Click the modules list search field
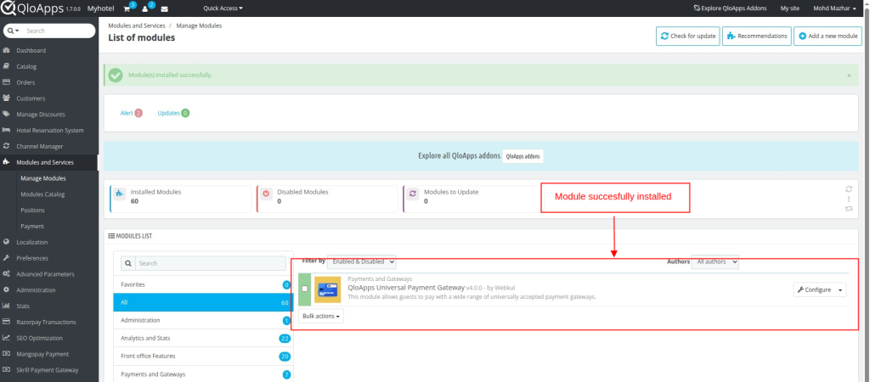Screen dimensions: 870x382 coord(210,263)
